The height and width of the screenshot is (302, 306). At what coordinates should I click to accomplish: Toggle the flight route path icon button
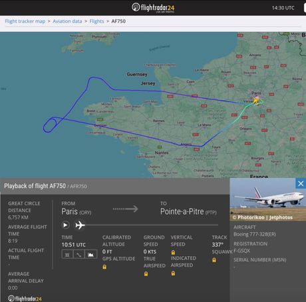[x=79, y=255]
